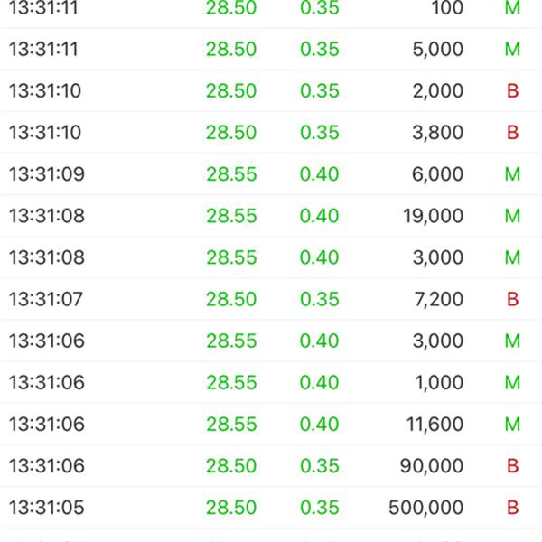The image size is (542, 542).
Task: Tap the B marker on 500,000 volume row
Action: click(512, 508)
